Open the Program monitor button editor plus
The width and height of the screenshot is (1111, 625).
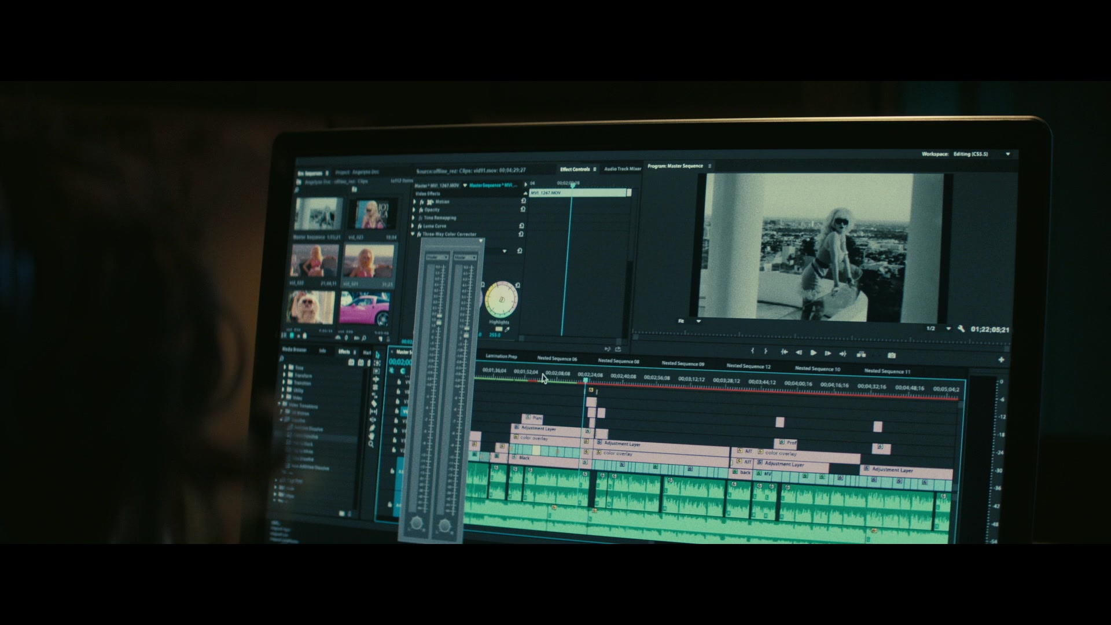tap(1001, 359)
